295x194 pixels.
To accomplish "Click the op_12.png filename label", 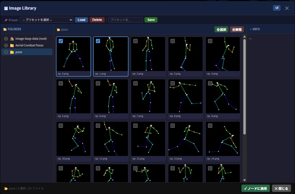I will click(138, 159).
